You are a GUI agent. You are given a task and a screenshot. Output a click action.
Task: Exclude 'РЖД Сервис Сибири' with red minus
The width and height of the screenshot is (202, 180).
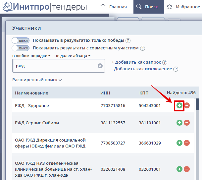point(187,123)
